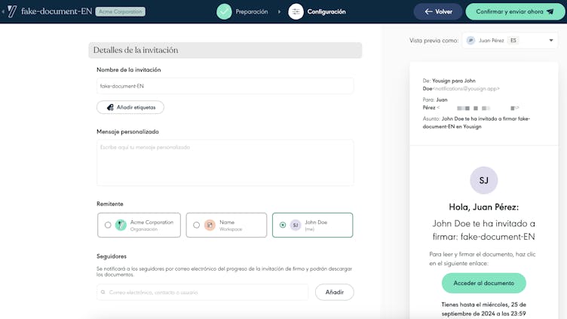Click the Añadir follower button
Screen dimensions: 567x319
coord(335,293)
